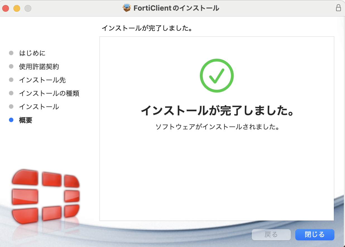Click the green checkmark success icon
The height and width of the screenshot is (247, 345).
[x=217, y=75]
